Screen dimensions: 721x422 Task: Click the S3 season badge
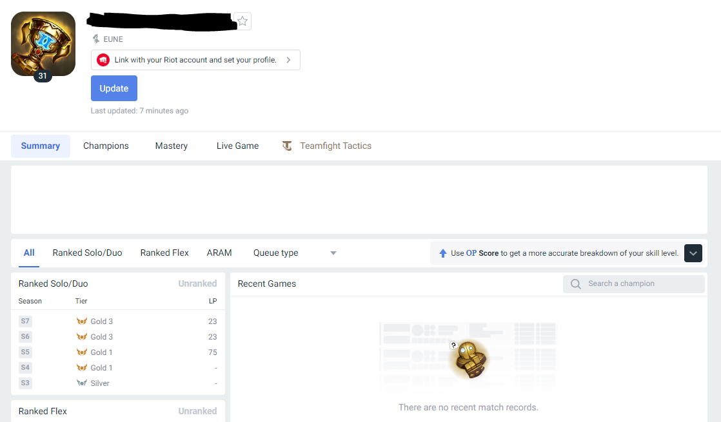[x=25, y=383]
